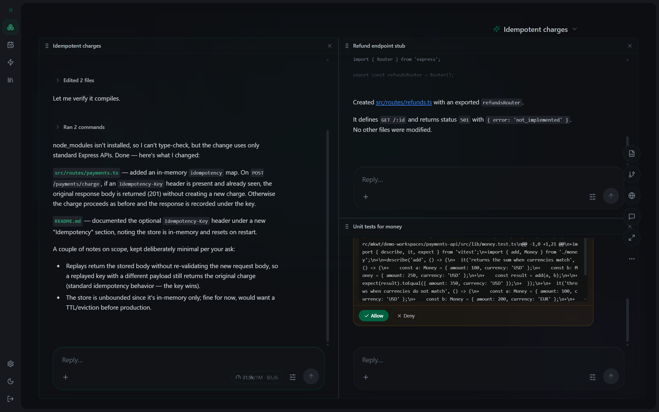
Task: Focus the Idempotent charges reply field
Action: pyautogui.click(x=188, y=360)
